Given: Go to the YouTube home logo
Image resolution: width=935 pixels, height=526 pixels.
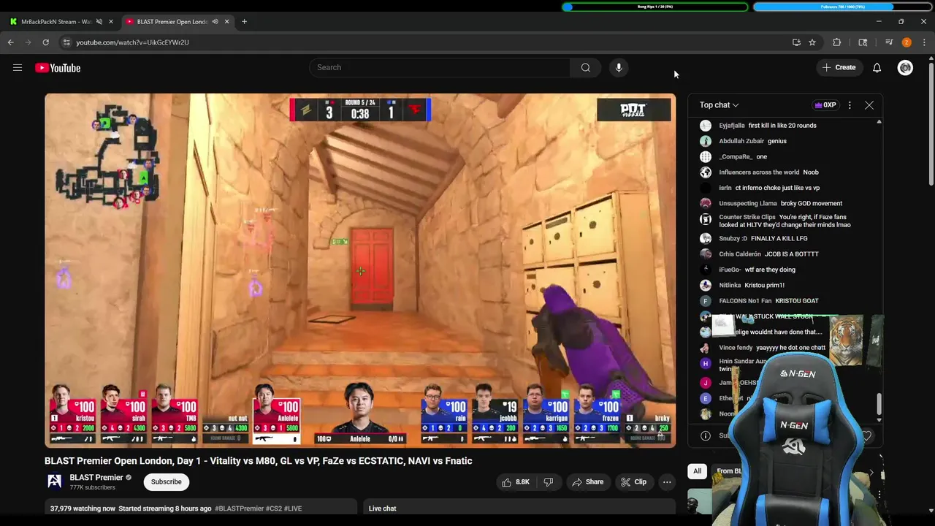Looking at the screenshot, I should point(58,68).
